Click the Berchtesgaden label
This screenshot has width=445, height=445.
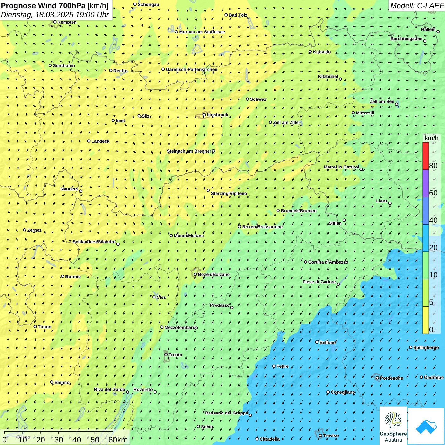pos(407,38)
